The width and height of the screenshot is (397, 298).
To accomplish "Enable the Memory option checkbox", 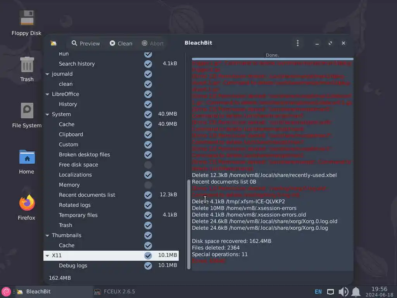I will point(148,185).
